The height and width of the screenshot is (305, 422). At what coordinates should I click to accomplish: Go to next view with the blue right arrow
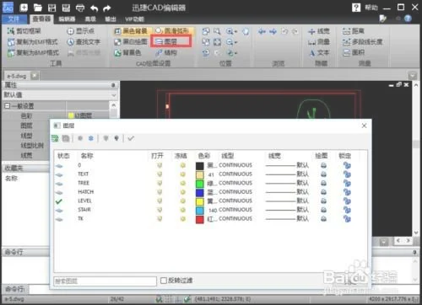click(273, 31)
